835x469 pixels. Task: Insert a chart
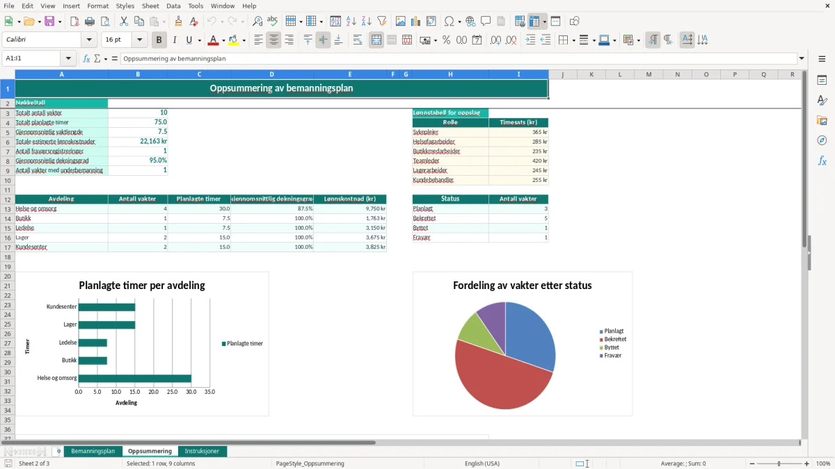click(x=416, y=22)
